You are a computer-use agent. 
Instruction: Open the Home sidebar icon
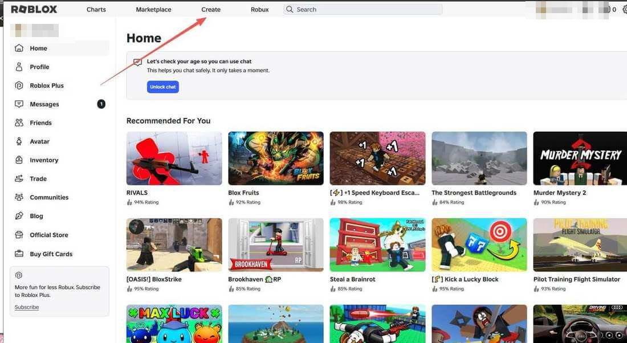click(19, 48)
